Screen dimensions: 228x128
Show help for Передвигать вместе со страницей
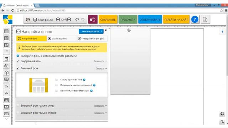coord(94,85)
